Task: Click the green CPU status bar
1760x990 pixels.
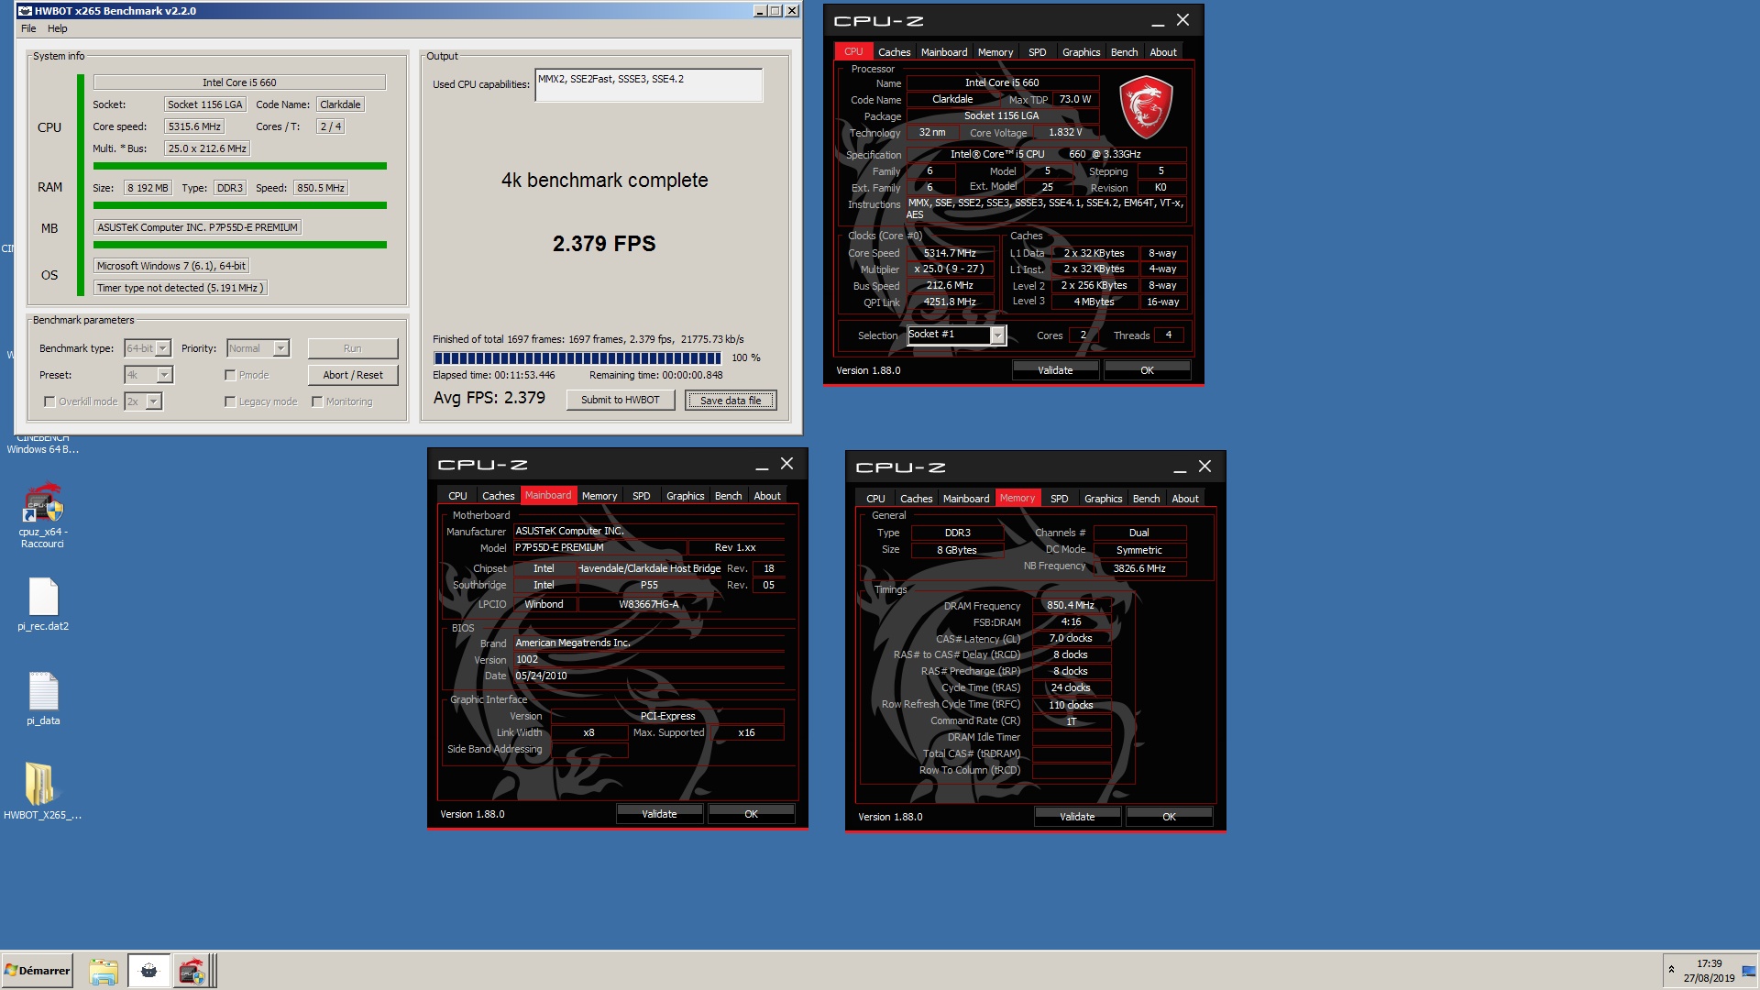Action: pyautogui.click(x=240, y=166)
